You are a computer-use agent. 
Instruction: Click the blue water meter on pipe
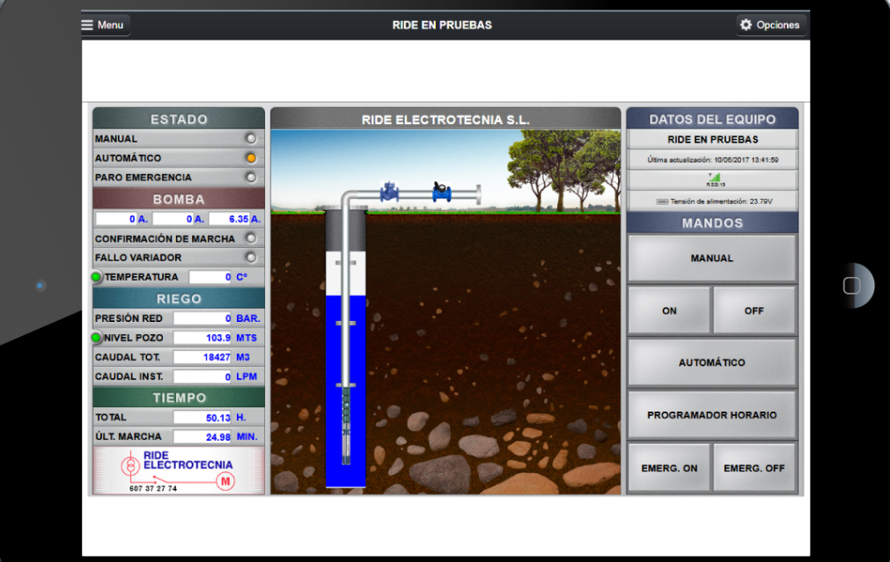442,192
